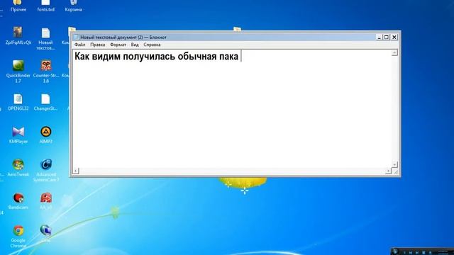454x255 pixels.
Task: Click scroll left arrow in Notepad
Action: click(x=76, y=171)
